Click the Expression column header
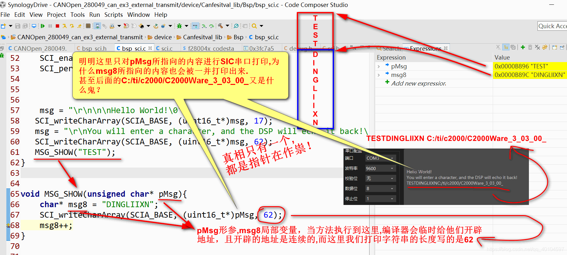The height and width of the screenshot is (255, 567). [391, 57]
